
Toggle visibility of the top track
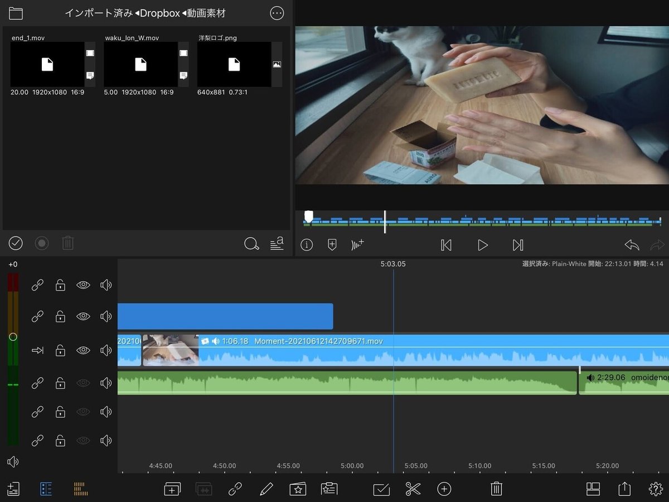pyautogui.click(x=83, y=285)
